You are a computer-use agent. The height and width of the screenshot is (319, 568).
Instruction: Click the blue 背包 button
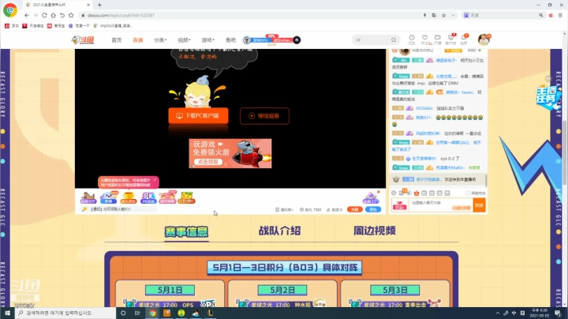coord(372,209)
